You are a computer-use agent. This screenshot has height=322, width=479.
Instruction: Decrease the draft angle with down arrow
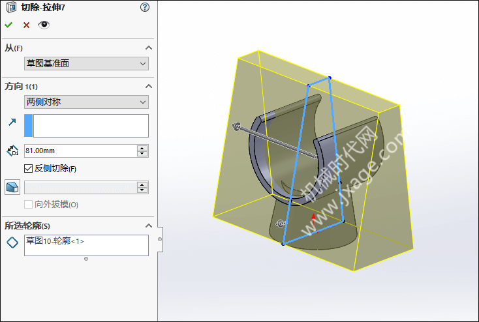142,190
